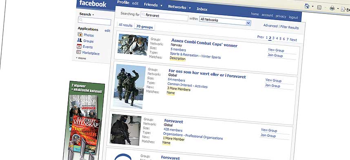This screenshot has height=160, width=350.
Task: Expand more applications in sidebar
Action: (x=81, y=58)
